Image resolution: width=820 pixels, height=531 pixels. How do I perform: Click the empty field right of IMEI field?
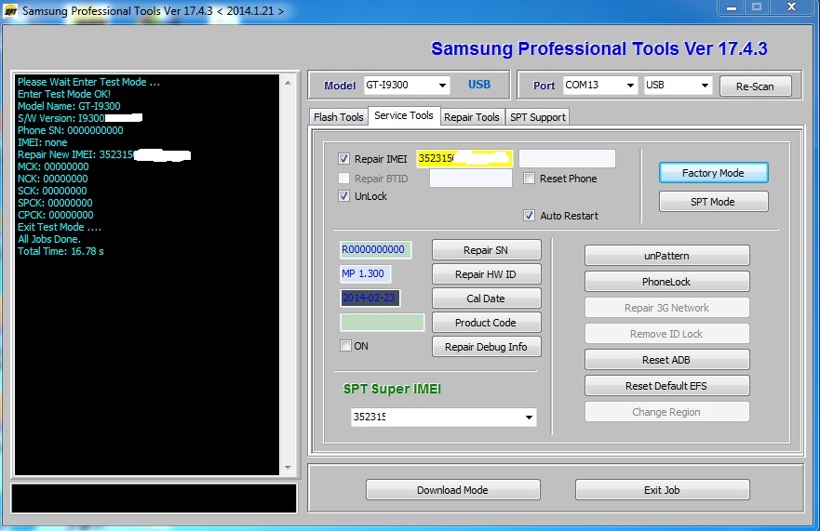tap(567, 158)
